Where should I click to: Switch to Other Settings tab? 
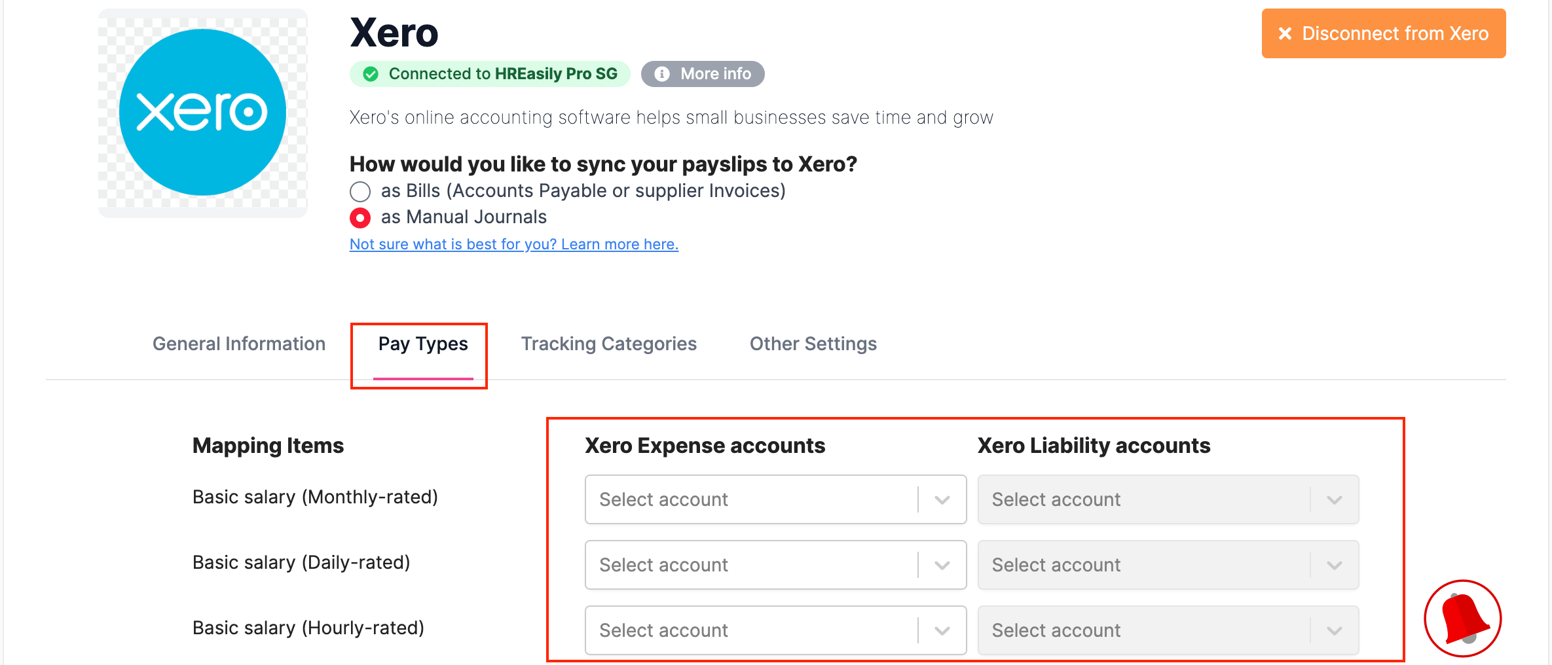pos(813,344)
